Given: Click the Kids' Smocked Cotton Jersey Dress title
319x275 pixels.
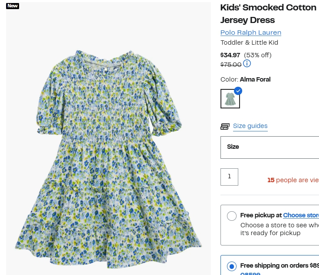Looking at the screenshot, I should pyautogui.click(x=268, y=13).
